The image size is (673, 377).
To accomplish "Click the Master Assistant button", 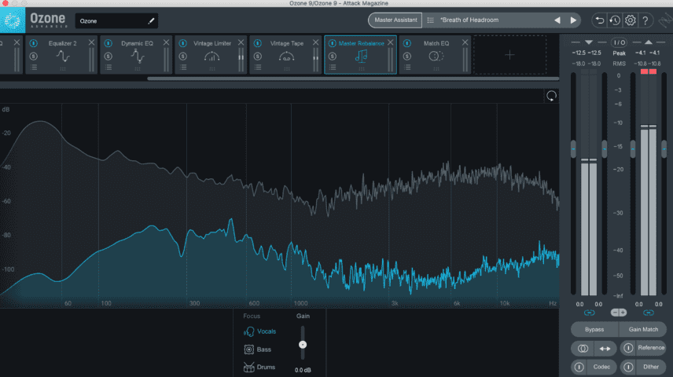I will coord(395,20).
